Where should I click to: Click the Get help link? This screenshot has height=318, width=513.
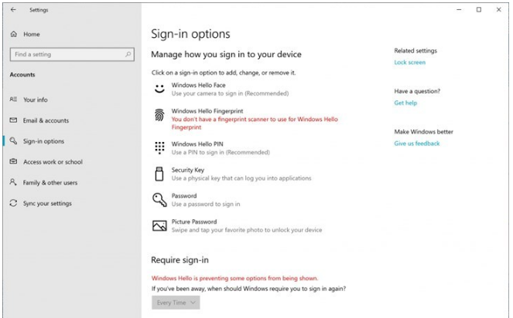click(405, 103)
